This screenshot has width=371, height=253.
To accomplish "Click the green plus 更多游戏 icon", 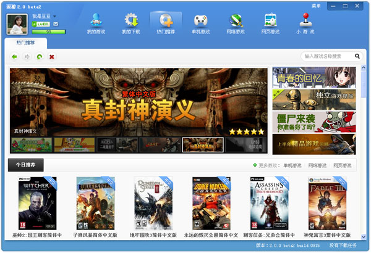I will tap(255, 165).
